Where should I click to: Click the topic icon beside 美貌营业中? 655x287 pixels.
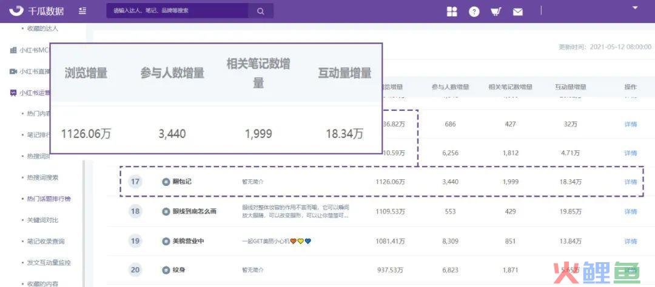pos(166,241)
